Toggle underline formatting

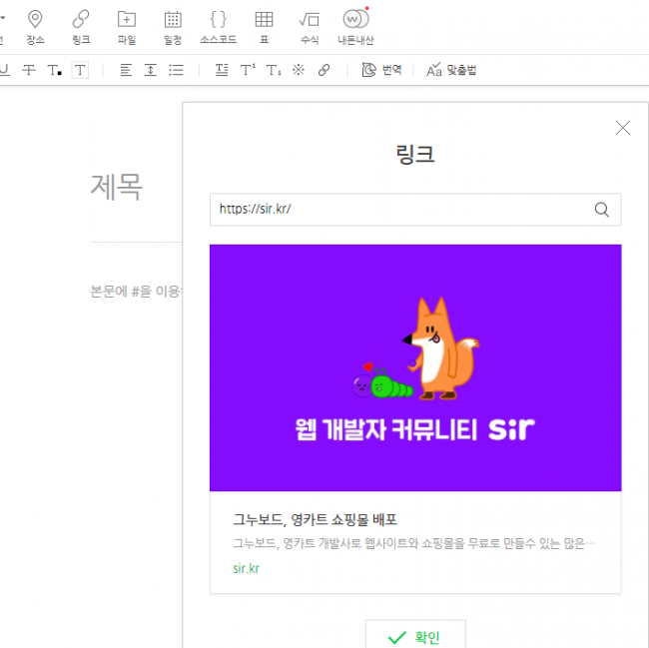coord(5,70)
